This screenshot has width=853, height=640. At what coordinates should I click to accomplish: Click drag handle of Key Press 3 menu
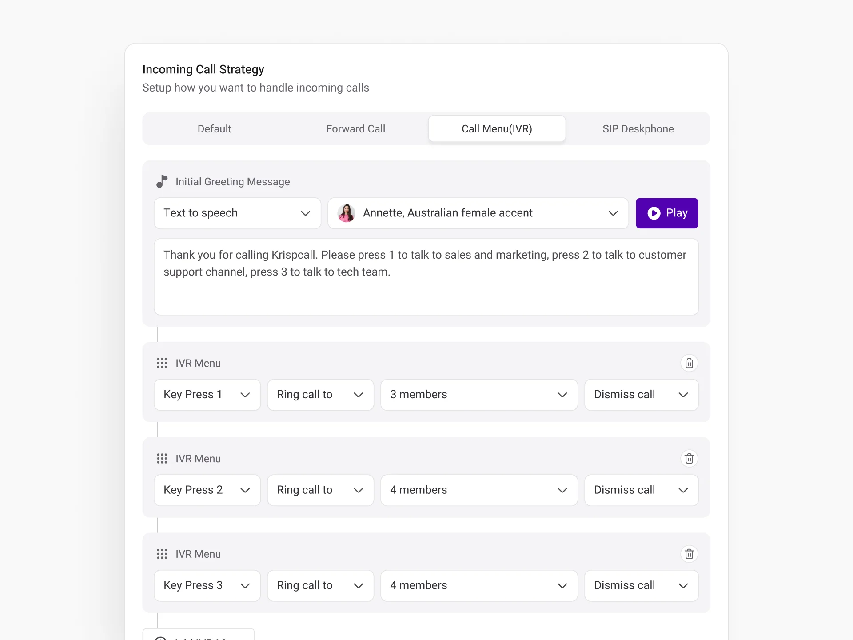click(x=162, y=554)
